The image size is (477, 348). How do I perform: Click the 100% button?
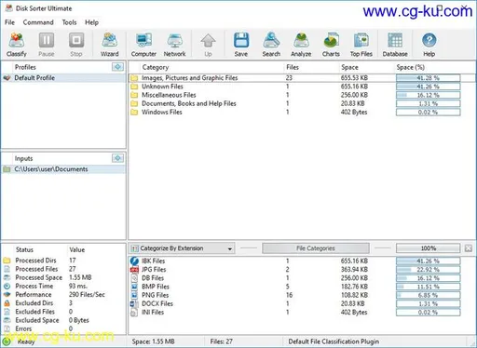pos(429,248)
